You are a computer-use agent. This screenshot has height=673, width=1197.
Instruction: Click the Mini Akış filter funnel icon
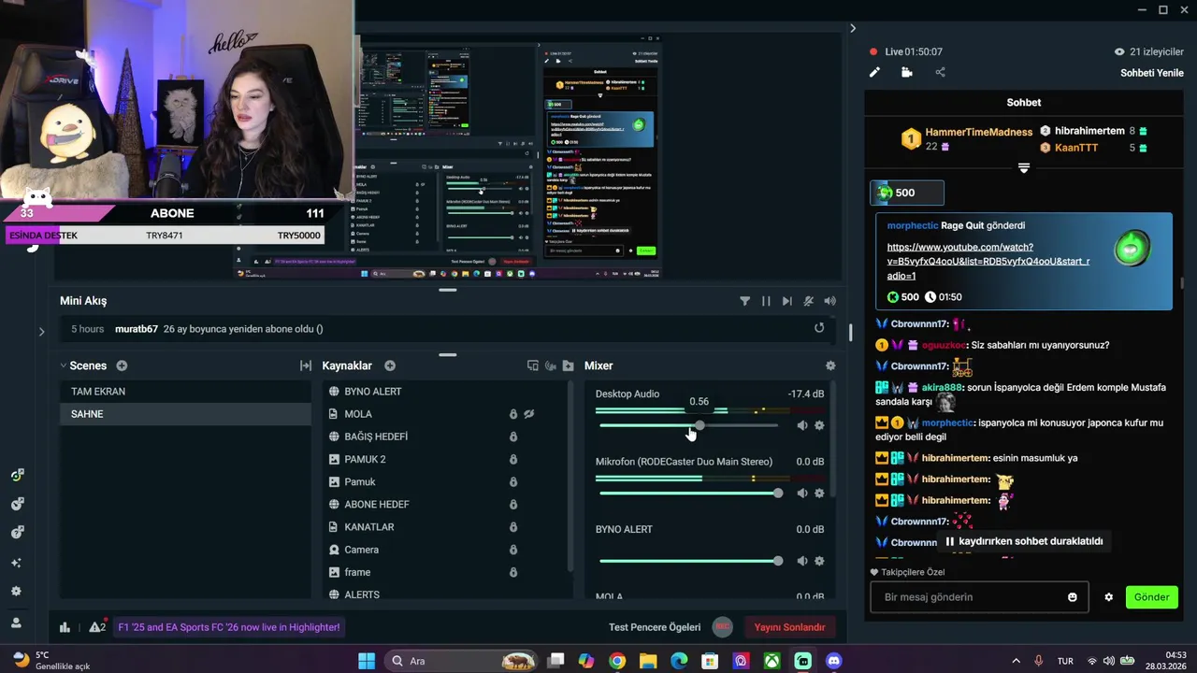744,301
